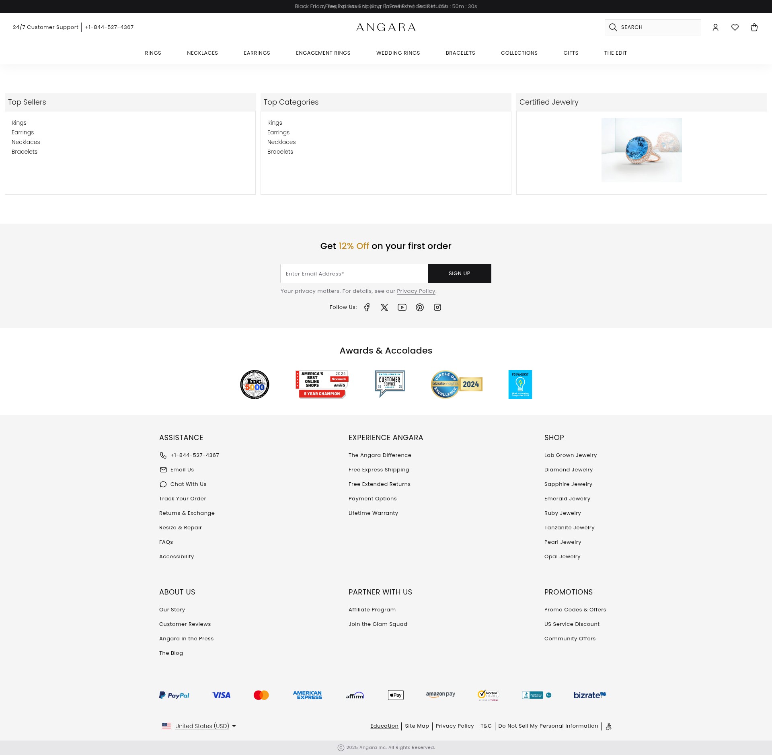The height and width of the screenshot is (755, 772).
Task: Open Lab Grown Jewelry link
Action: [571, 455]
